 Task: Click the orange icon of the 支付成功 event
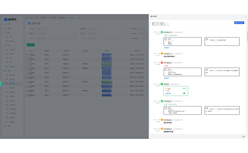(x=162, y=120)
